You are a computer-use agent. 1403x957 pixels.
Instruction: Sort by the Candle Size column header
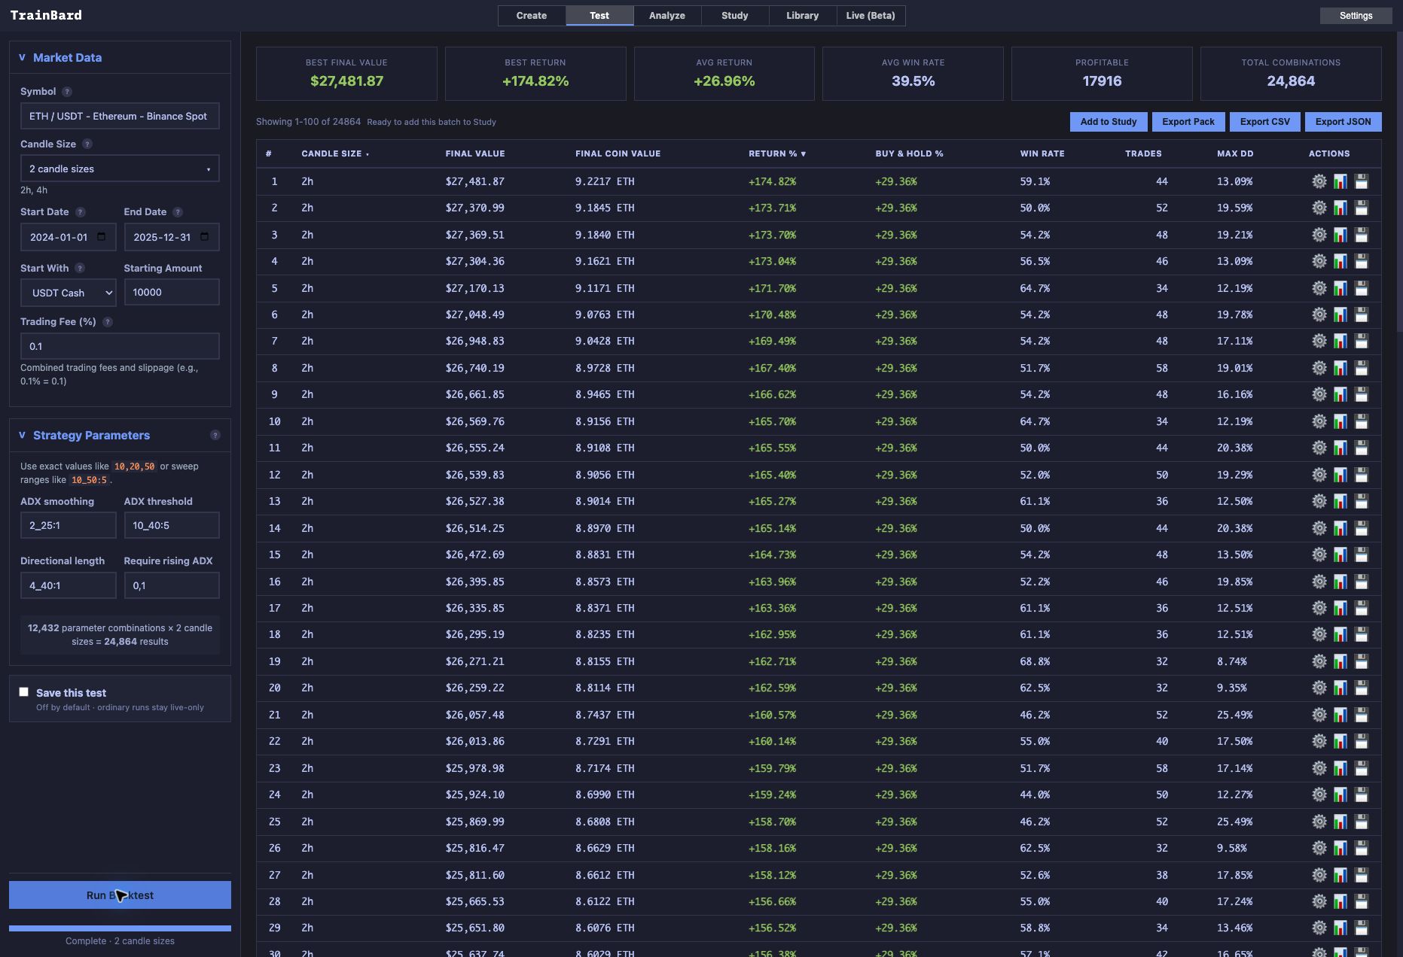point(335,153)
